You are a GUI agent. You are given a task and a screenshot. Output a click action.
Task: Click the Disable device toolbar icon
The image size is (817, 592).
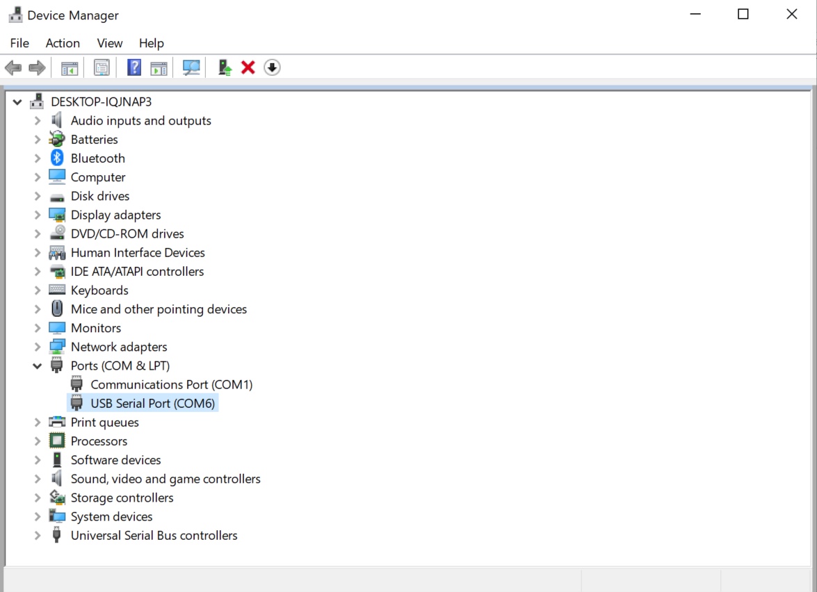pyautogui.click(x=272, y=67)
